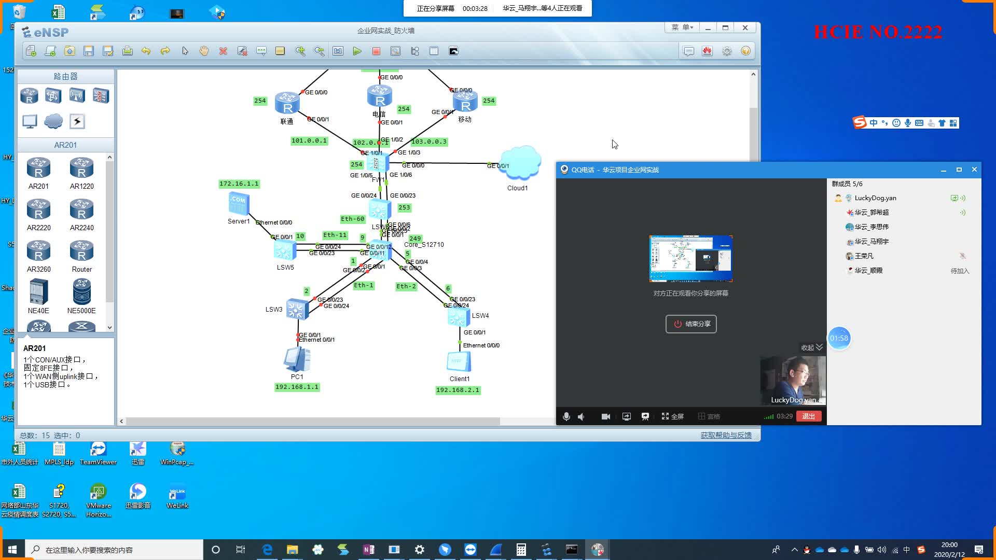Open the WeLink desktop shortcut
This screenshot has height=560, width=996.
tap(177, 496)
